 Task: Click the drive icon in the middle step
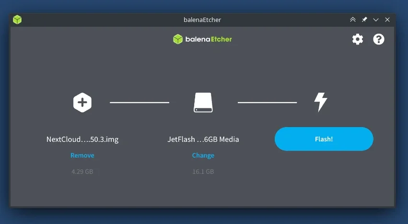coord(203,102)
